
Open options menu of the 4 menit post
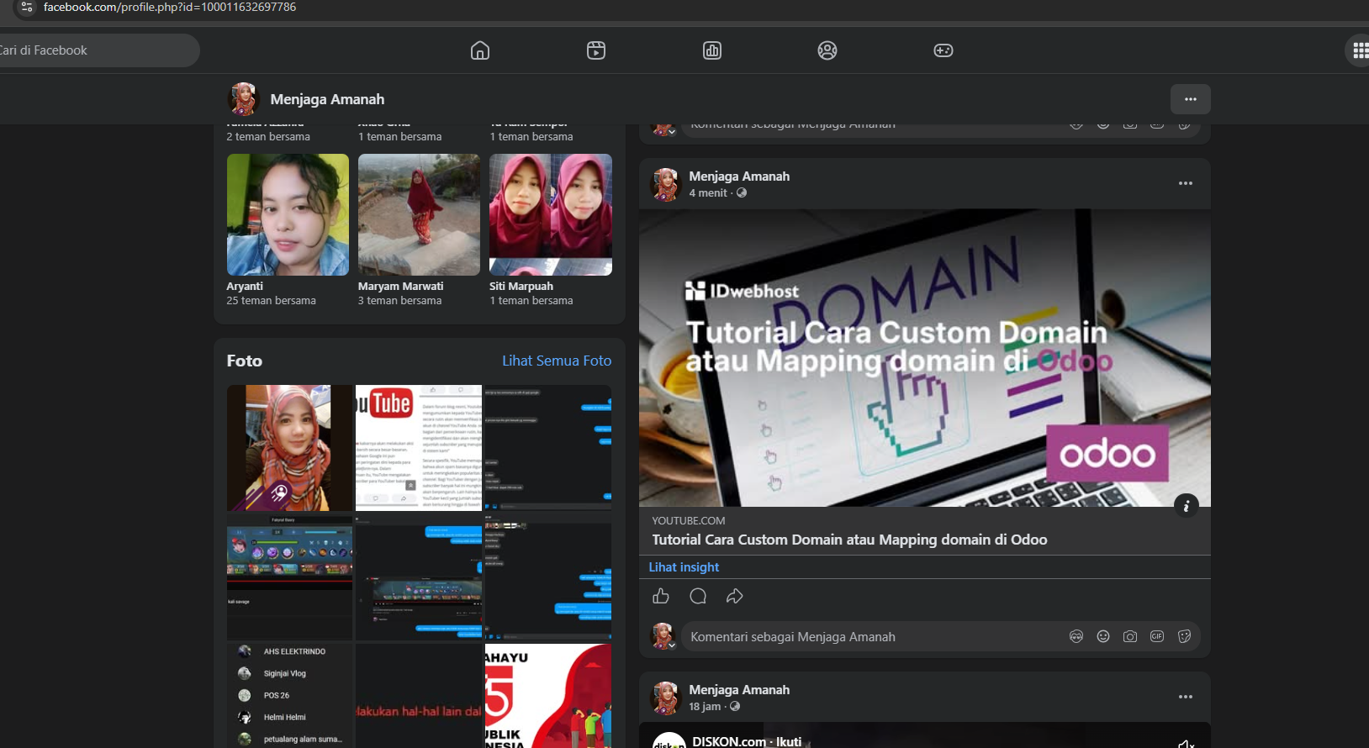coord(1186,183)
